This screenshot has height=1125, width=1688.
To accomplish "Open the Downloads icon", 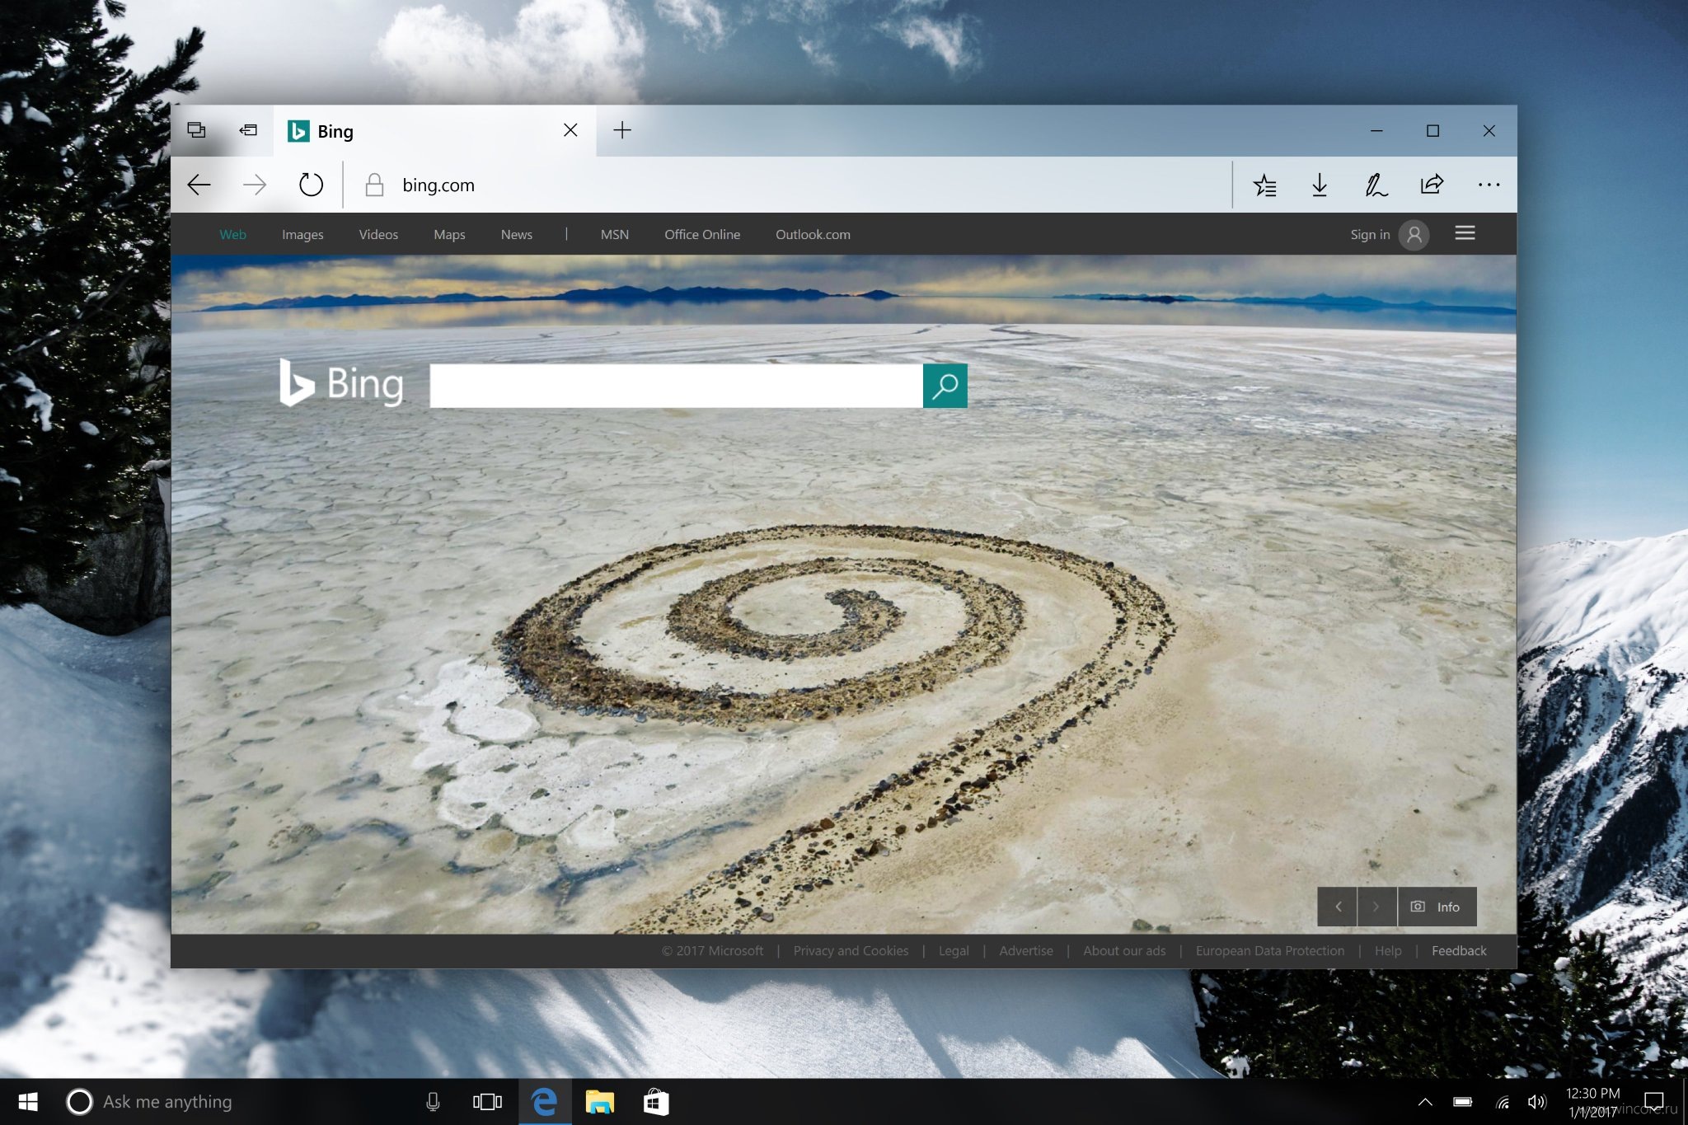I will (1320, 185).
